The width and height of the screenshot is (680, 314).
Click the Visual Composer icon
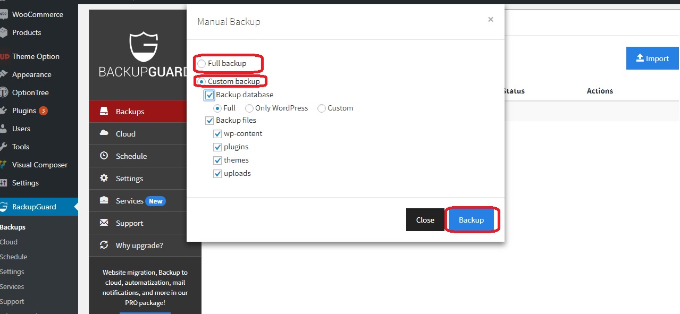coord(4,165)
